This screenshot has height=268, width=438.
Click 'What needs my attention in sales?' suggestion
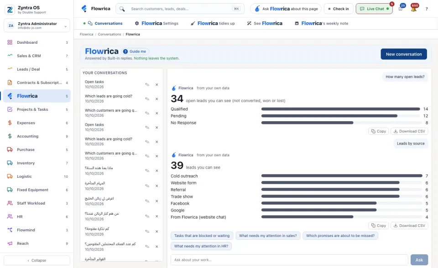pos(268,236)
